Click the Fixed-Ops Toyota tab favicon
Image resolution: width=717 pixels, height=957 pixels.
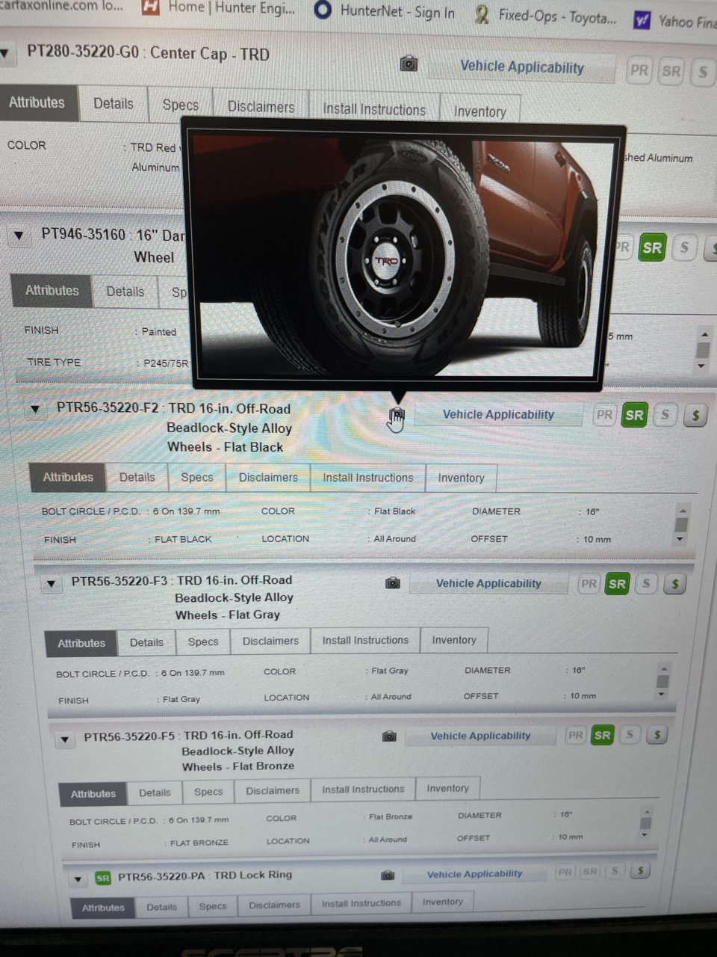pyautogui.click(x=482, y=14)
